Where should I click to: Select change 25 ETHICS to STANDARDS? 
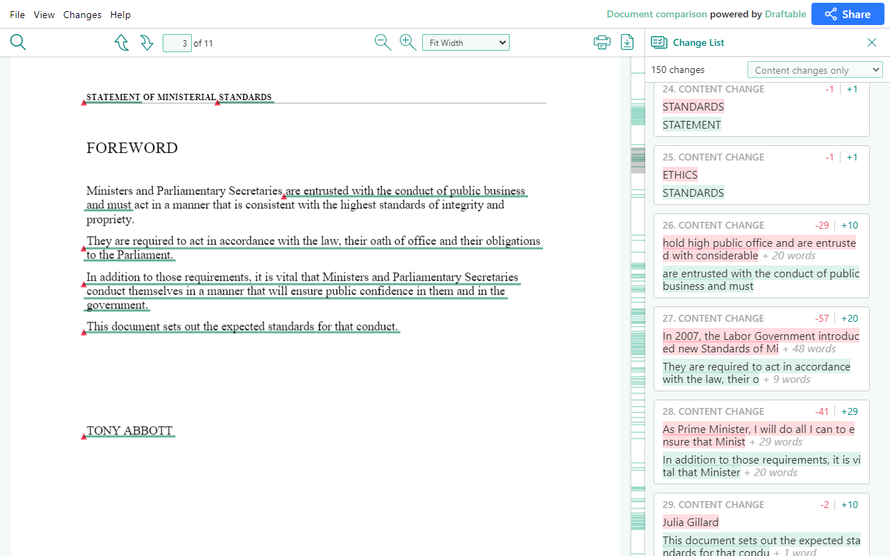tap(761, 175)
